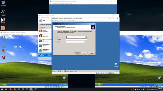Open Firefox icon in the Windows XP PC1 desktop

tap(3, 51)
